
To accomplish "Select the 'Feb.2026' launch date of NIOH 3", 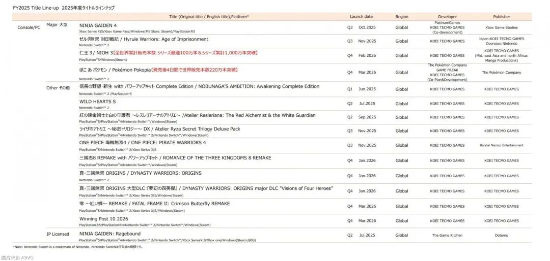I will [367, 55].
